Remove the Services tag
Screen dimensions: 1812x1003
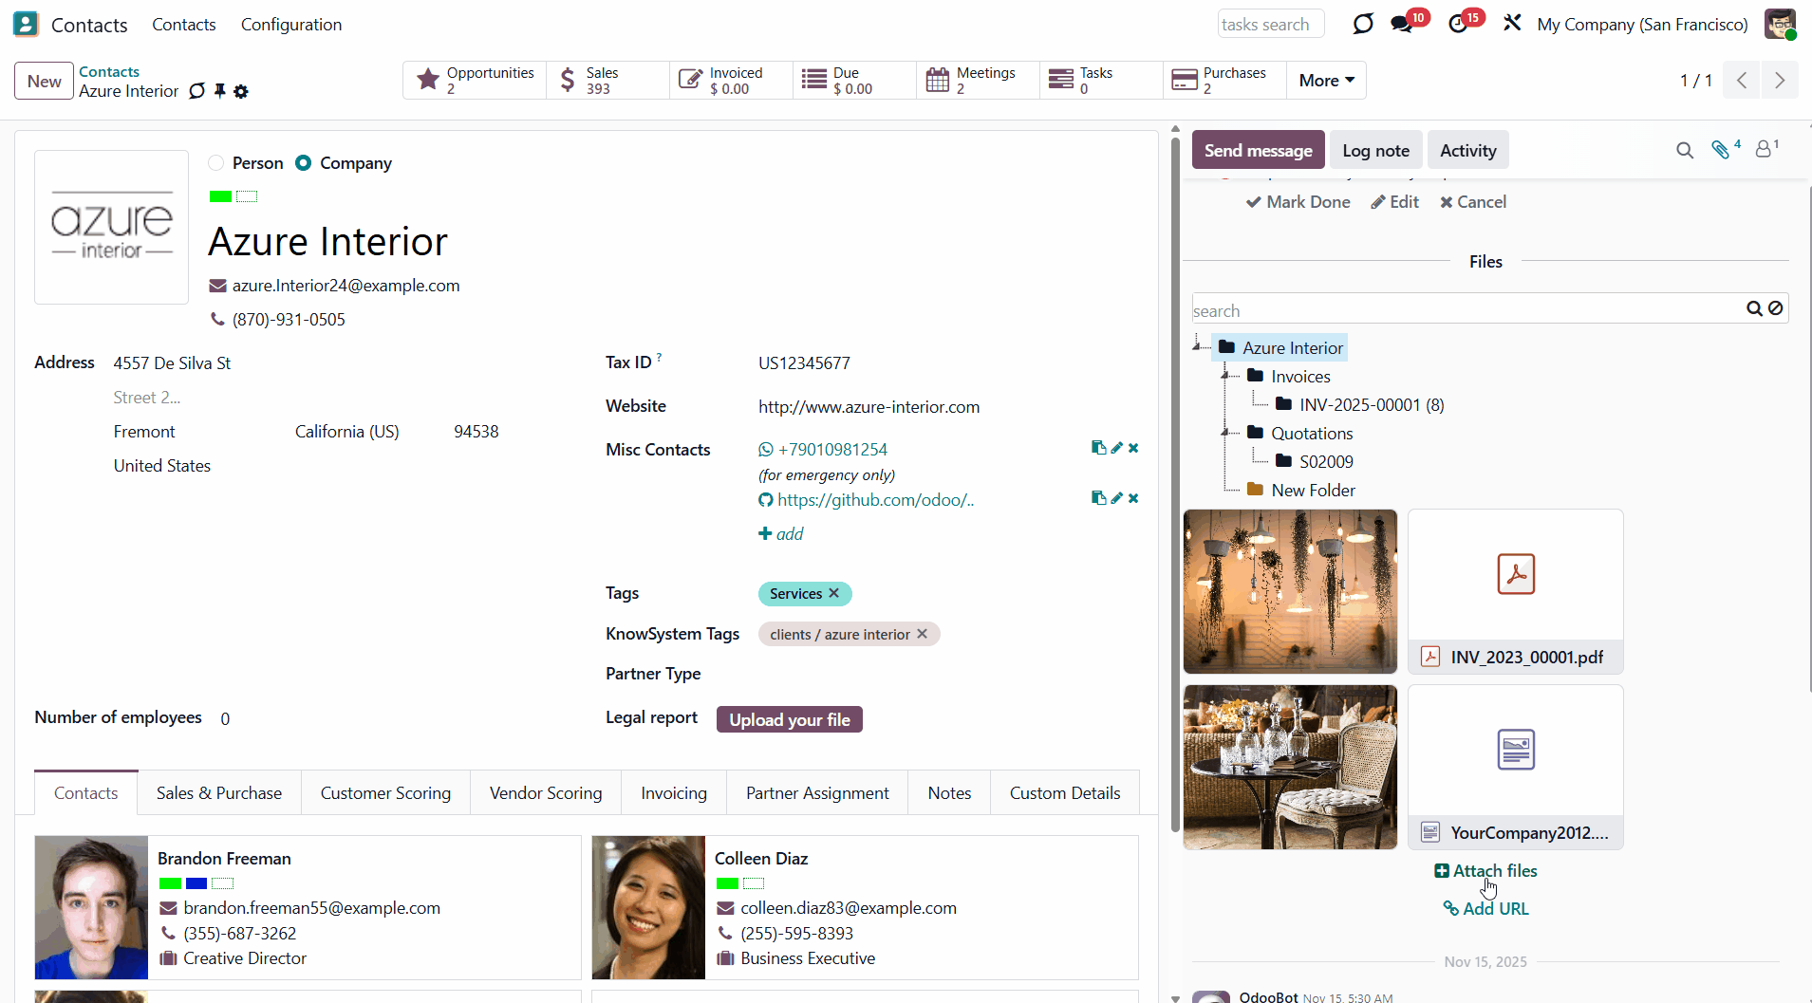[834, 593]
